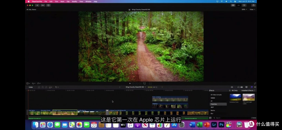Image resolution: width=282 pixels, height=130 pixels.
Task: Open the transform tools dropdown below viewer
Action: click(28, 83)
